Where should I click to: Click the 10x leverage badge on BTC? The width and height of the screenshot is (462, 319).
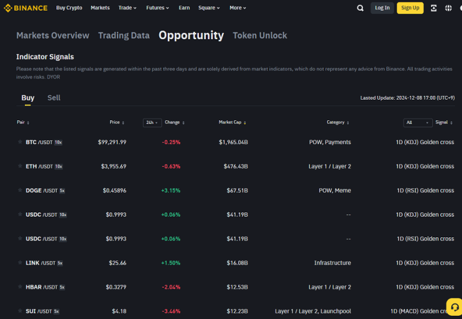click(x=58, y=142)
